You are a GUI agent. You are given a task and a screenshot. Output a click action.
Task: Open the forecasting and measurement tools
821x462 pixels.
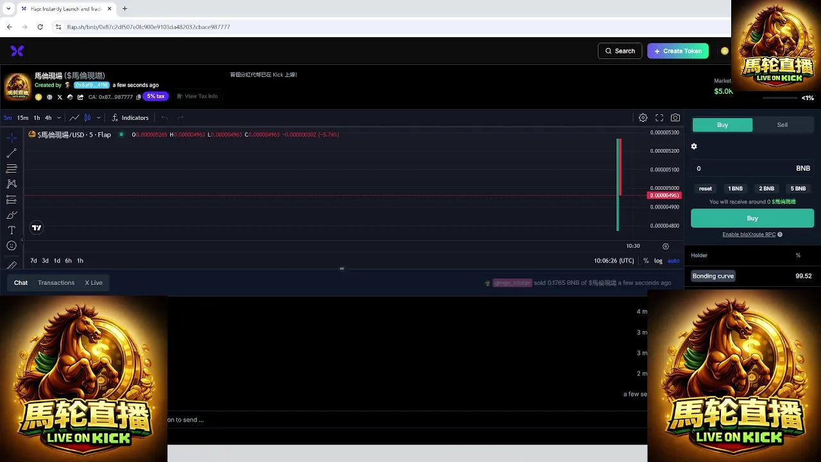tap(12, 200)
